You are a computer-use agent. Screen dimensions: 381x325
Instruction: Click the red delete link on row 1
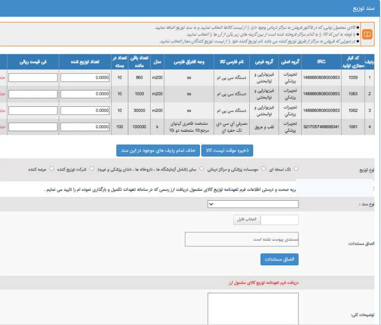click(3, 78)
